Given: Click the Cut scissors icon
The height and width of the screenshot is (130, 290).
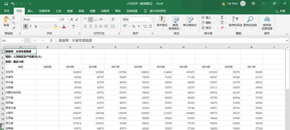Looking at the screenshot, I should 13,18.
